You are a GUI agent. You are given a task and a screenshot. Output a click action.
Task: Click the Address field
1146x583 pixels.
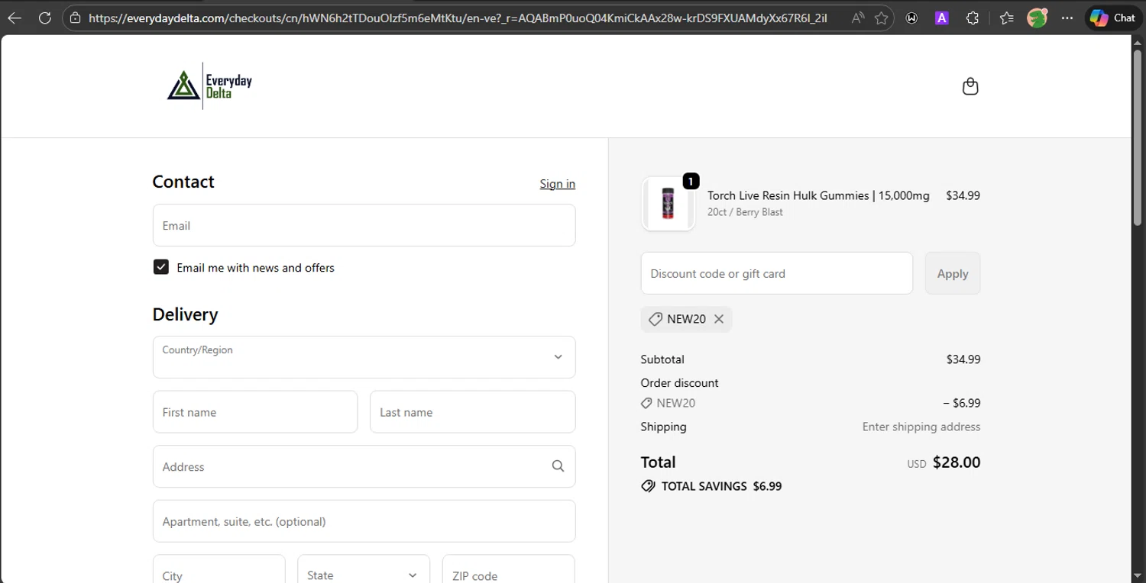click(x=364, y=466)
